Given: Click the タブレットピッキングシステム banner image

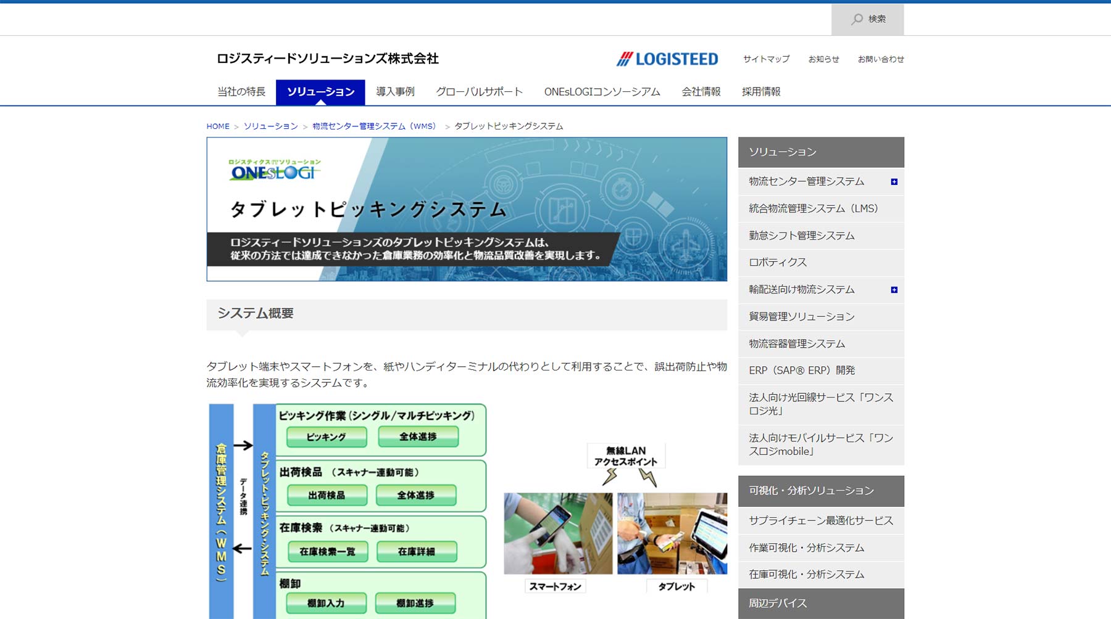Looking at the screenshot, I should click(x=467, y=209).
